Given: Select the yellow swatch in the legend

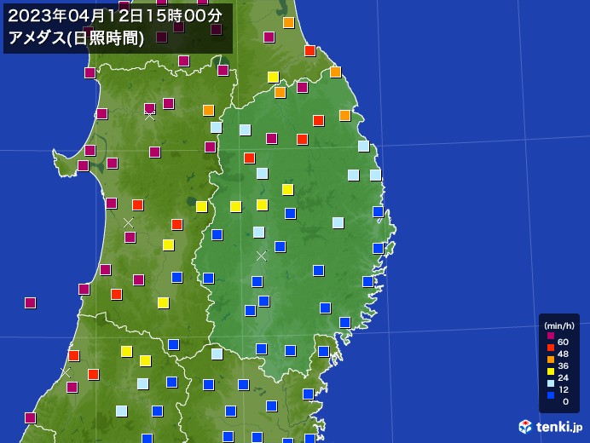Looking at the screenshot, I should tap(551, 371).
